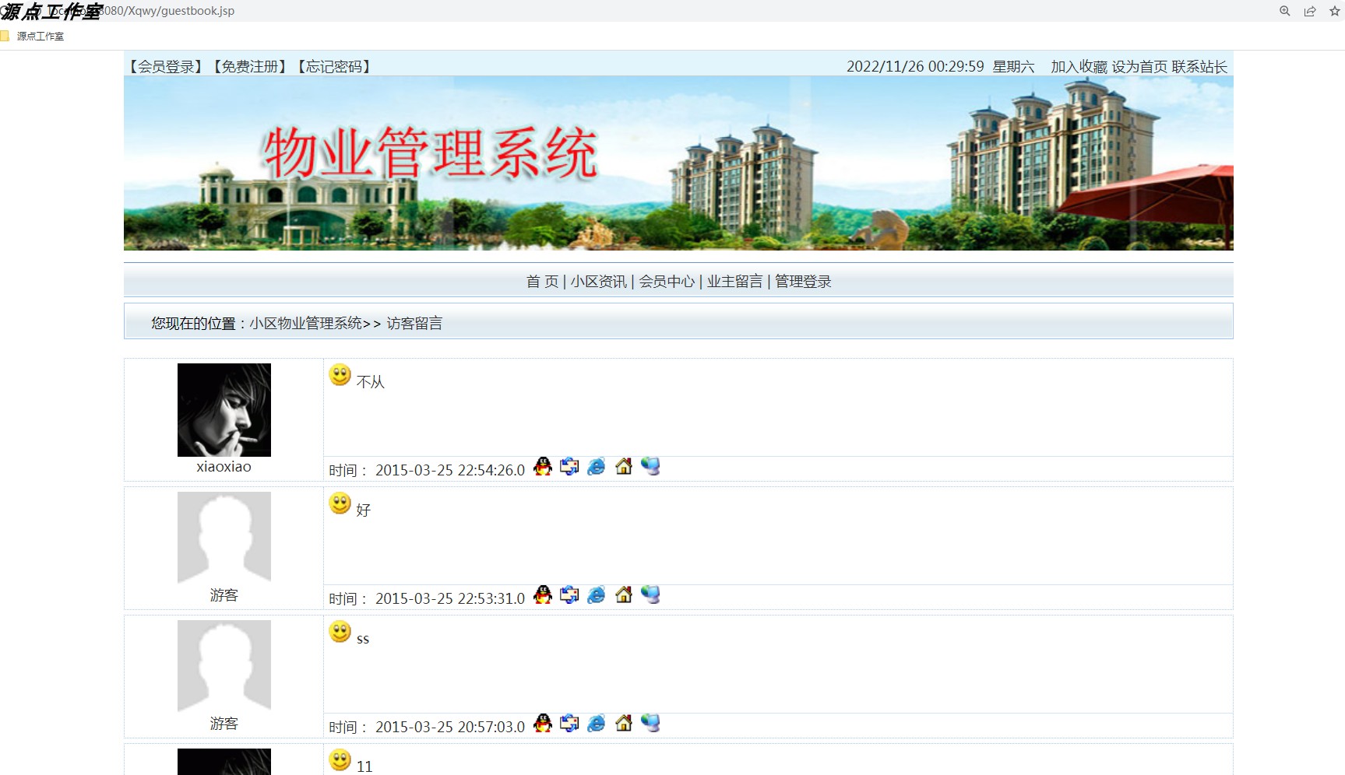Image resolution: width=1345 pixels, height=775 pixels.
Task: Click browser share page icon
Action: click(x=1310, y=11)
